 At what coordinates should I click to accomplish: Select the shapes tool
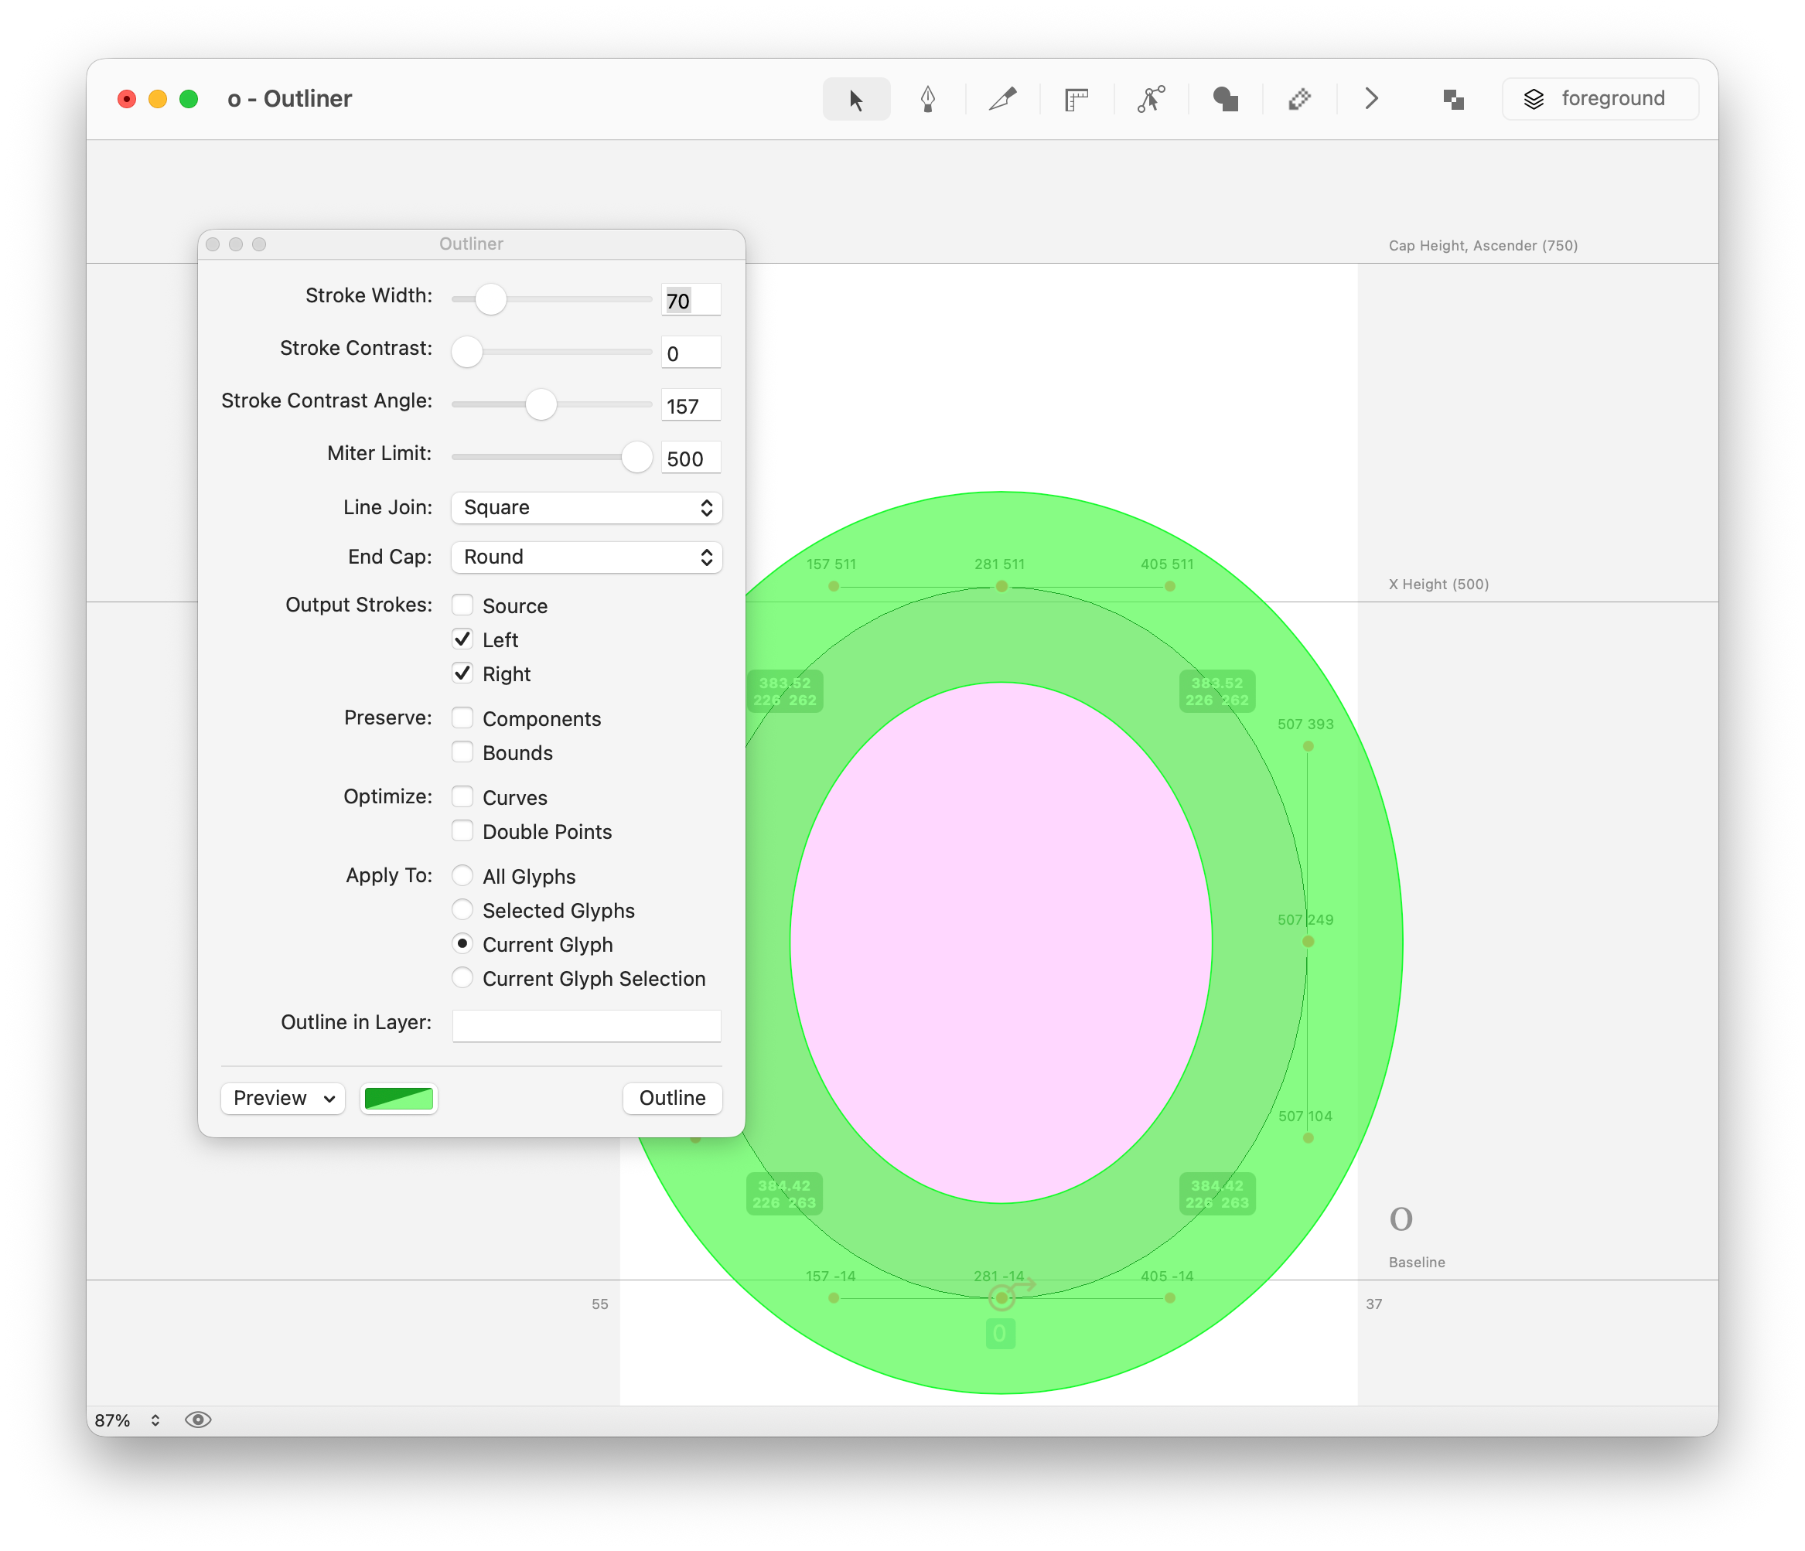click(1225, 99)
